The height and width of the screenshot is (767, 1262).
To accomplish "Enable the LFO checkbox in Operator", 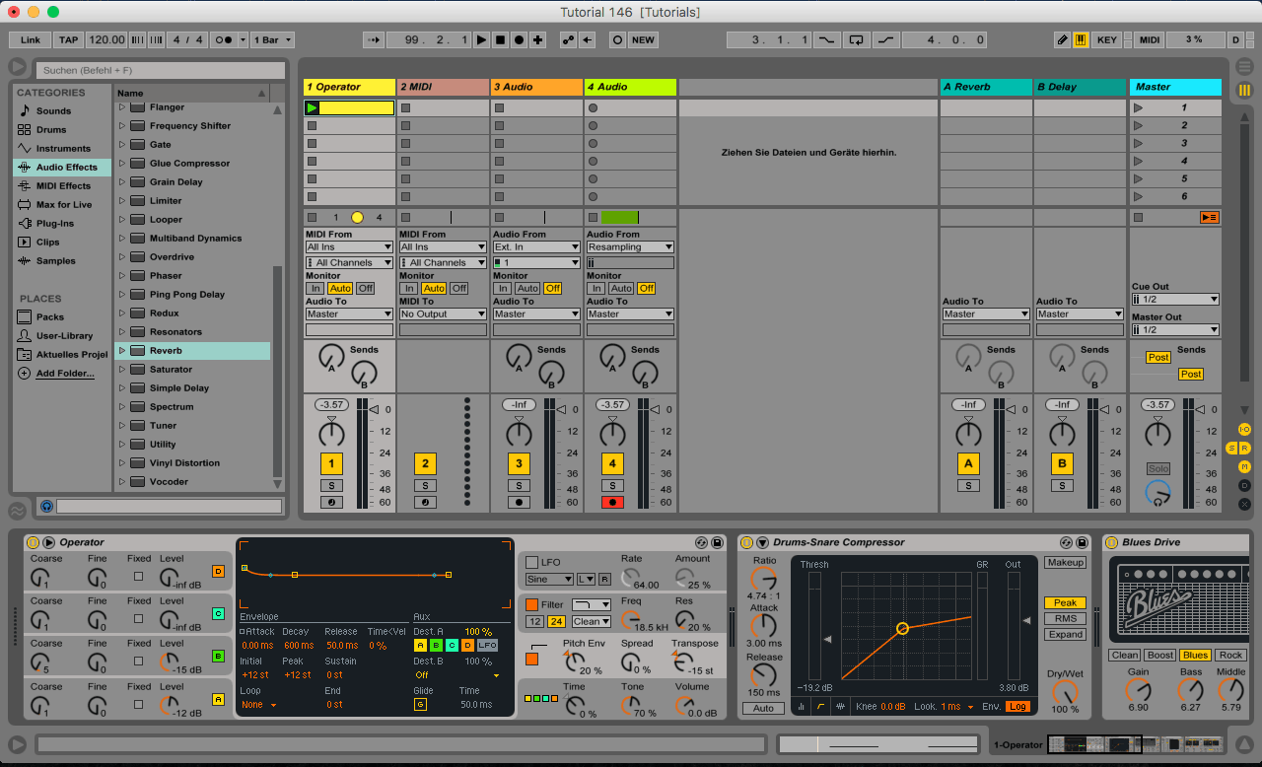I will pyautogui.click(x=531, y=562).
